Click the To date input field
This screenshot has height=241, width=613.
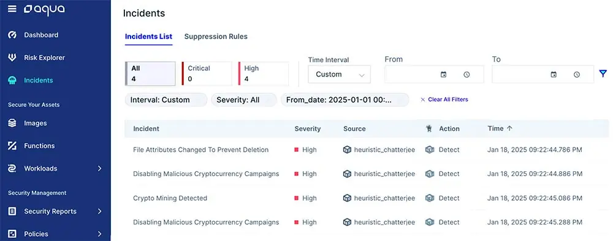click(x=543, y=74)
